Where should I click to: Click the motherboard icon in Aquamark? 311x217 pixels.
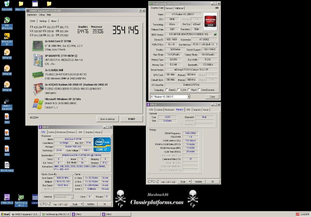pos(38,60)
